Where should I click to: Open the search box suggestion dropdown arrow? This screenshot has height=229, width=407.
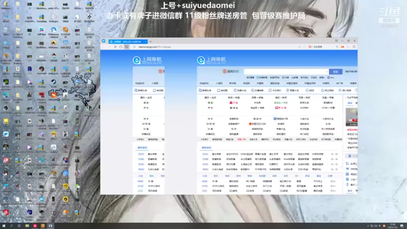(x=327, y=72)
